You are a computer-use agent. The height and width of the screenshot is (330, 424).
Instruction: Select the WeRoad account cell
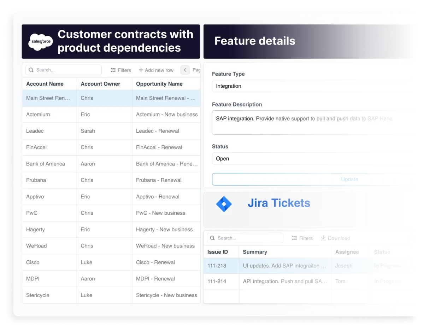pyautogui.click(x=49, y=246)
